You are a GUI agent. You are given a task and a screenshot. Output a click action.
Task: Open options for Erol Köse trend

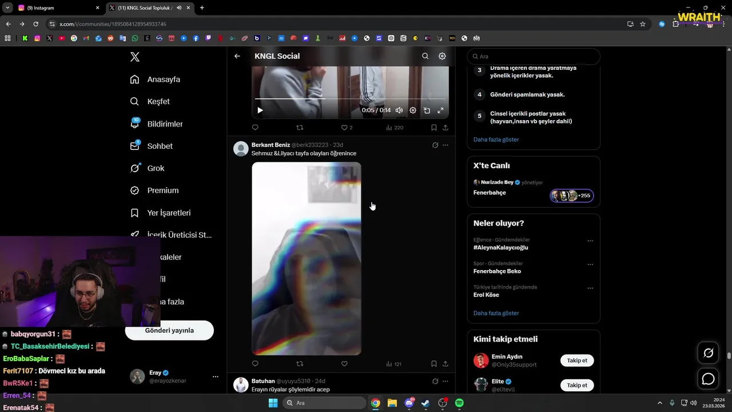(590, 288)
